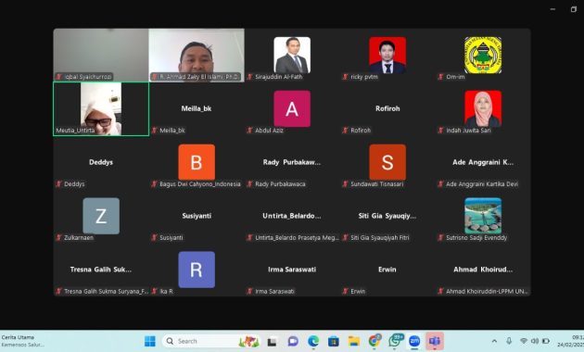Screen dimensions: 584x352
Task: Open the Windows Start menu
Action: 150,341
